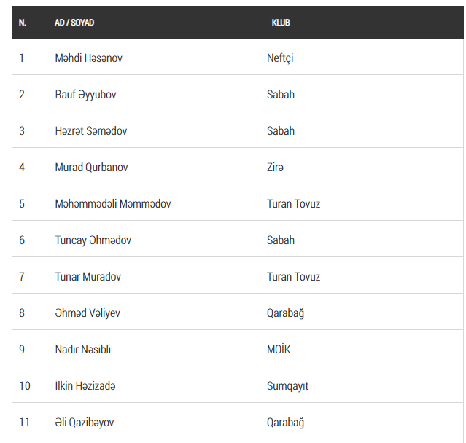This screenshot has width=466, height=443.
Task: Select Məhəmmədəli Məmmədov in the table
Action: point(113,203)
